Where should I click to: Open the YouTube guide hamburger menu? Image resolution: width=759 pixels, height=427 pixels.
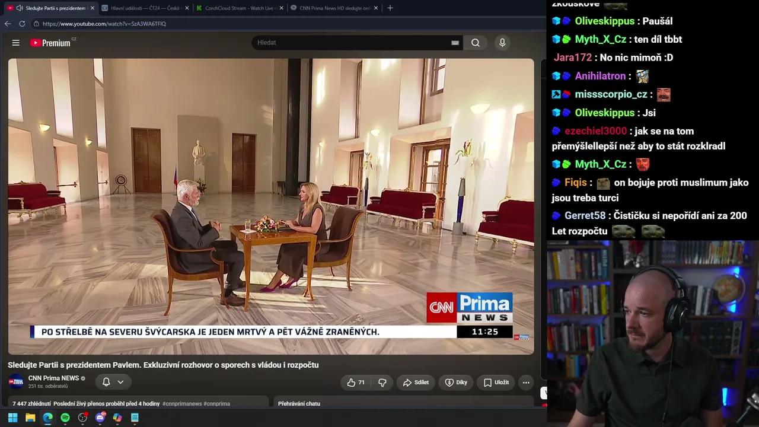16,43
